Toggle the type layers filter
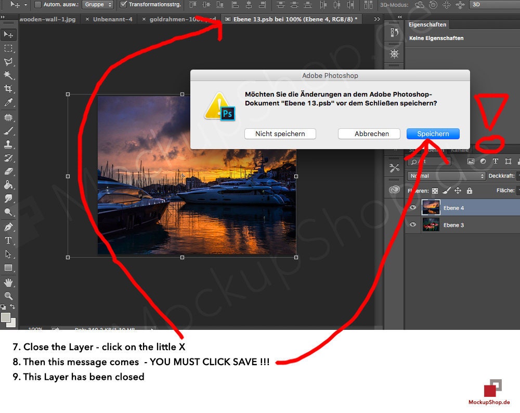Viewport: 520px width, 413px height. tap(496, 161)
